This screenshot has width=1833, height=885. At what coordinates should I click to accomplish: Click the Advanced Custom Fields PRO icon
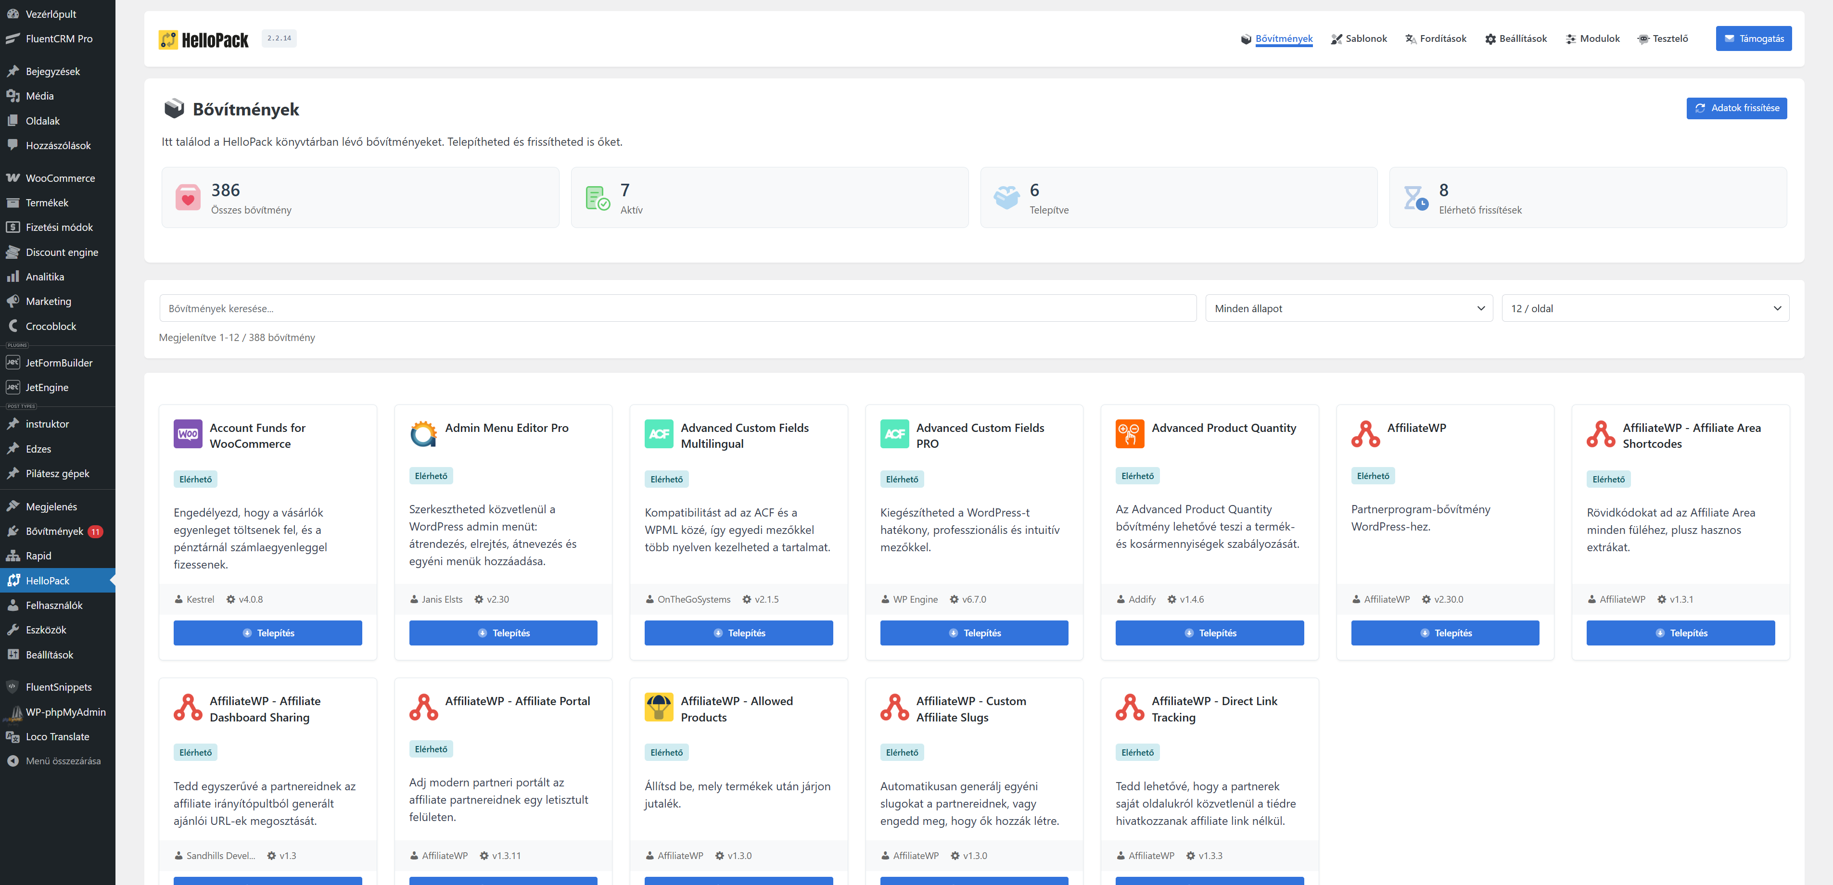point(894,434)
